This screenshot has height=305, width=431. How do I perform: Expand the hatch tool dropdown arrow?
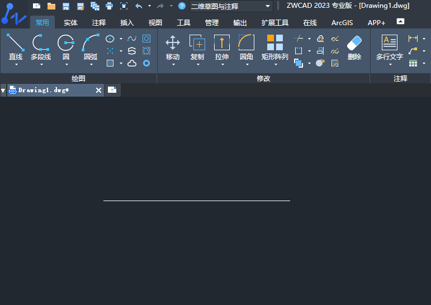tap(121, 63)
